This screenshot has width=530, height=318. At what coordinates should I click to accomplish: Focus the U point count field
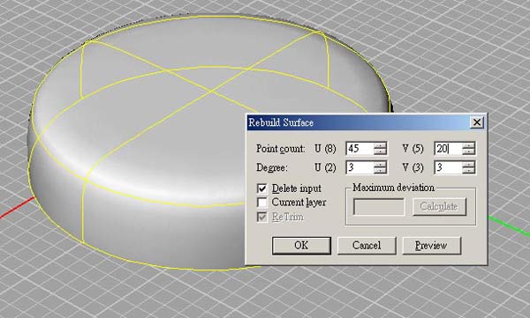click(x=360, y=148)
